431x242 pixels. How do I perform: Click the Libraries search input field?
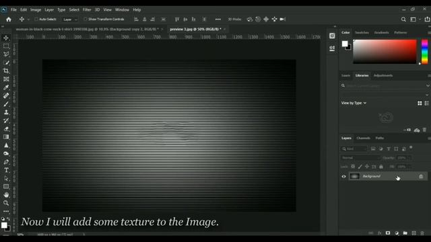tap(383, 85)
